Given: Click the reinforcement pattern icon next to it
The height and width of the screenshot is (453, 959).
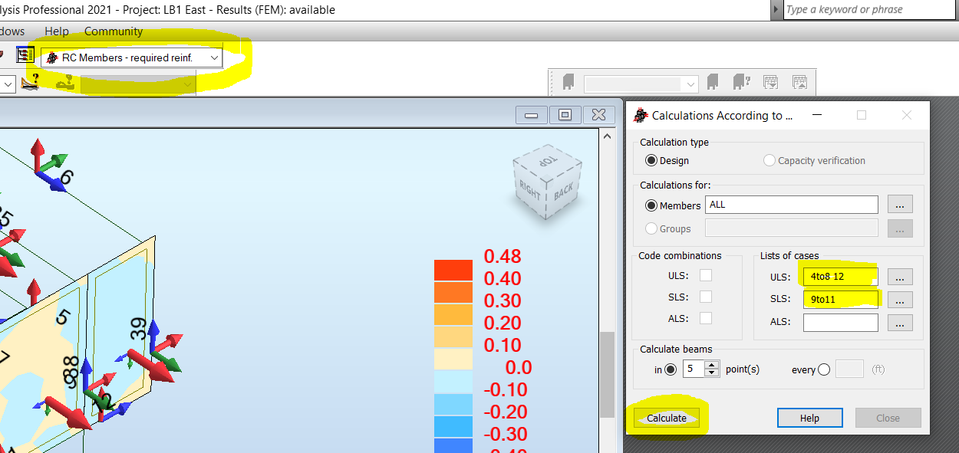Looking at the screenshot, I should [65, 83].
